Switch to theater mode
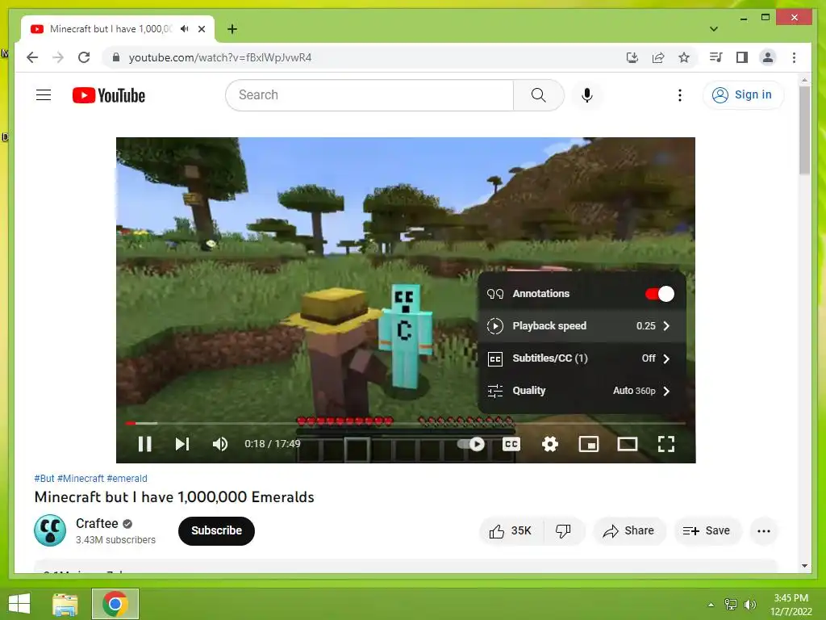This screenshot has height=620, width=826. (628, 444)
